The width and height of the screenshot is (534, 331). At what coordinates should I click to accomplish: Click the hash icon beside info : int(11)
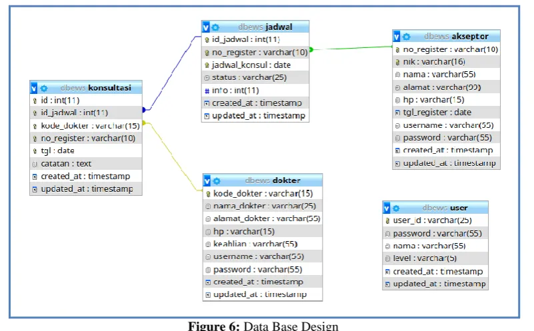pyautogui.click(x=207, y=91)
